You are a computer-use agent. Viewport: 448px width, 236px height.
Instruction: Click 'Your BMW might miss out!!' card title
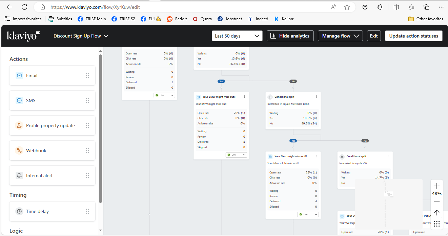pyautogui.click(x=219, y=97)
